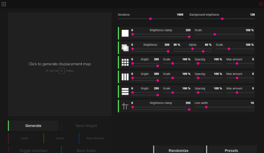Click the Generate button

pos(33,126)
